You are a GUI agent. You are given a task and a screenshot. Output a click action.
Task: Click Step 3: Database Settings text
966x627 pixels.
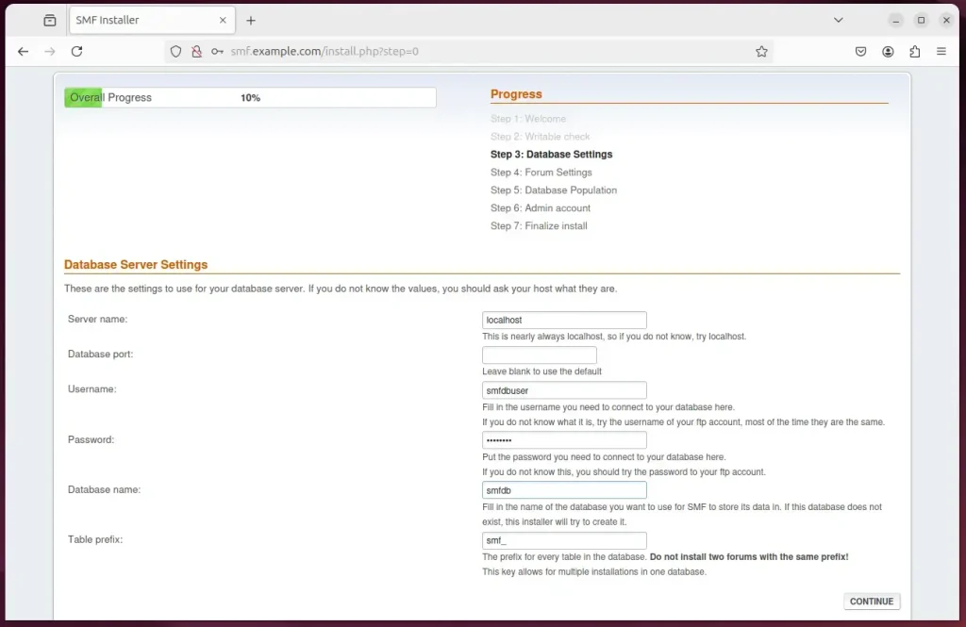[551, 155]
